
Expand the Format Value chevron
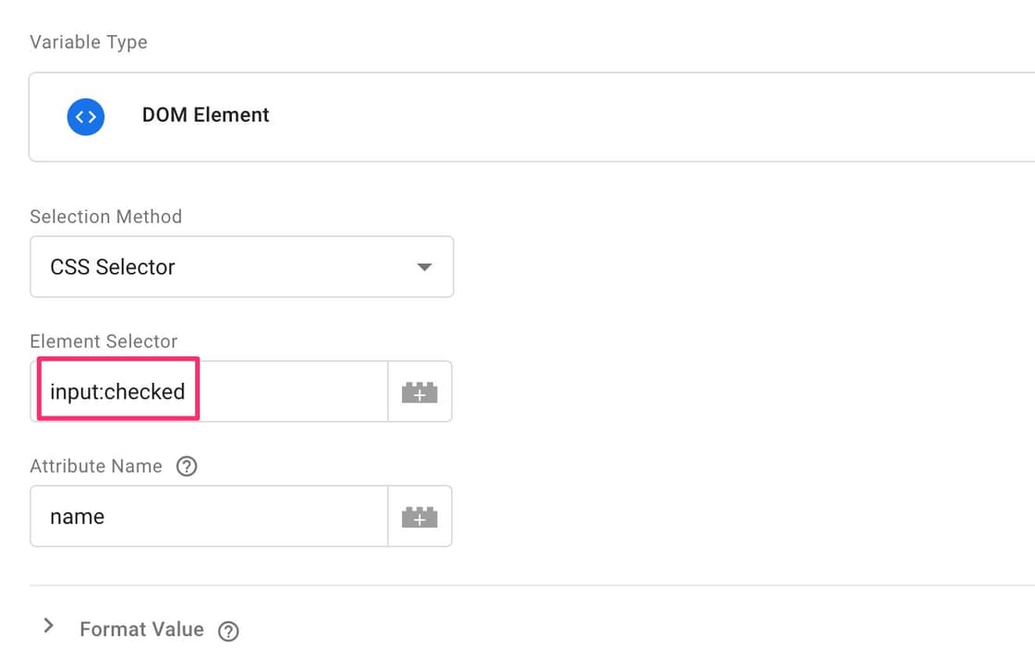(49, 628)
